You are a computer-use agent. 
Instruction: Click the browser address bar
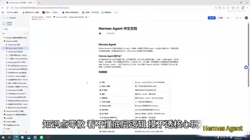point(112,8)
